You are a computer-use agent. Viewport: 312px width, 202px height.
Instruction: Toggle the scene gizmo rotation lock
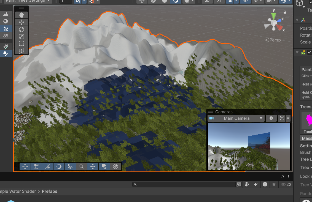tap(285, 12)
